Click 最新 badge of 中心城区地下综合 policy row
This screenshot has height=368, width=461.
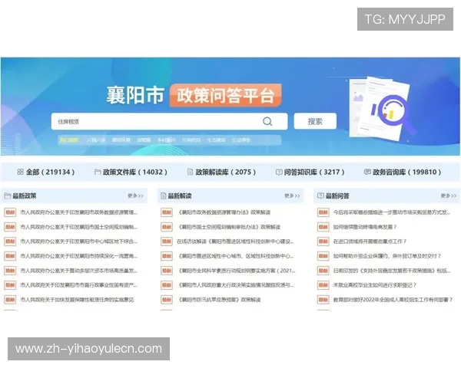[x=10, y=242]
